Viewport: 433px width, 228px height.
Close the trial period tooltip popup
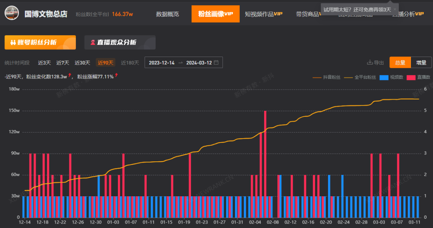point(395,9)
